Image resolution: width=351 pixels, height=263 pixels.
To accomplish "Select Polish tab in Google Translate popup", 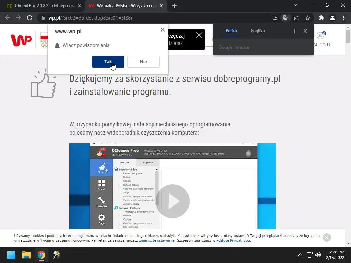I will (231, 30).
